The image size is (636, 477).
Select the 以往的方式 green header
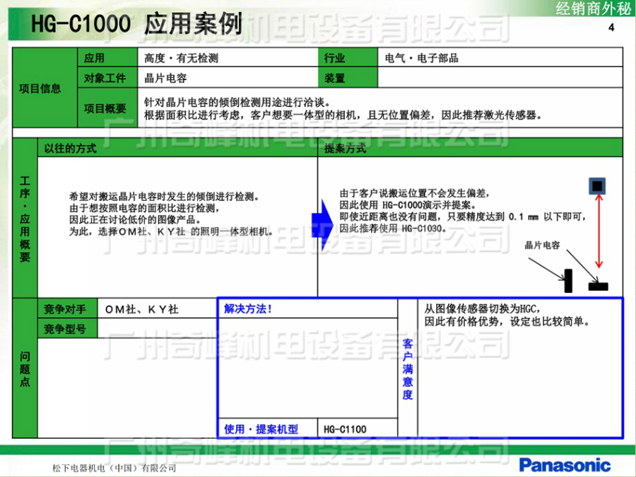tap(177, 149)
